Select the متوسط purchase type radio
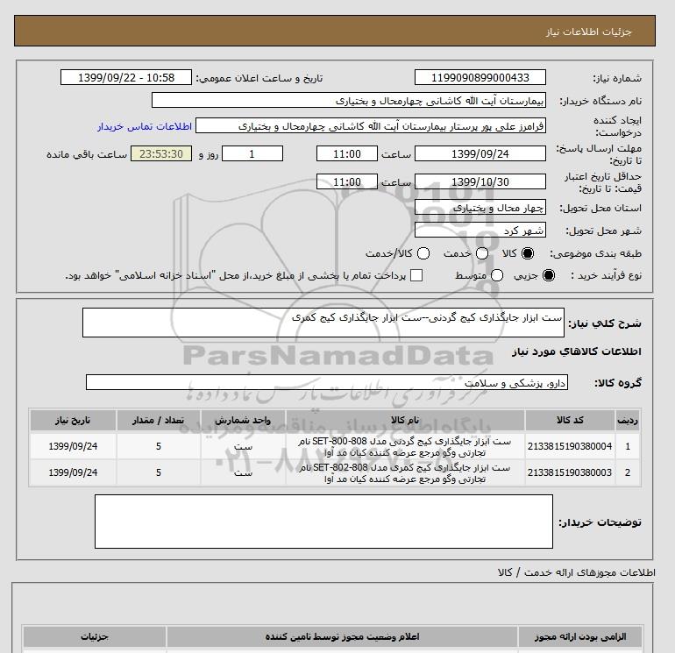Image resolution: width=675 pixels, height=653 pixels. [497, 275]
